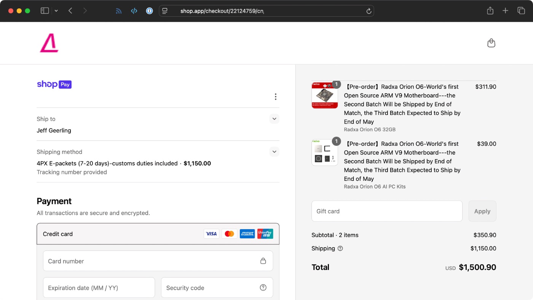Show the security code help tooltip

(263, 287)
